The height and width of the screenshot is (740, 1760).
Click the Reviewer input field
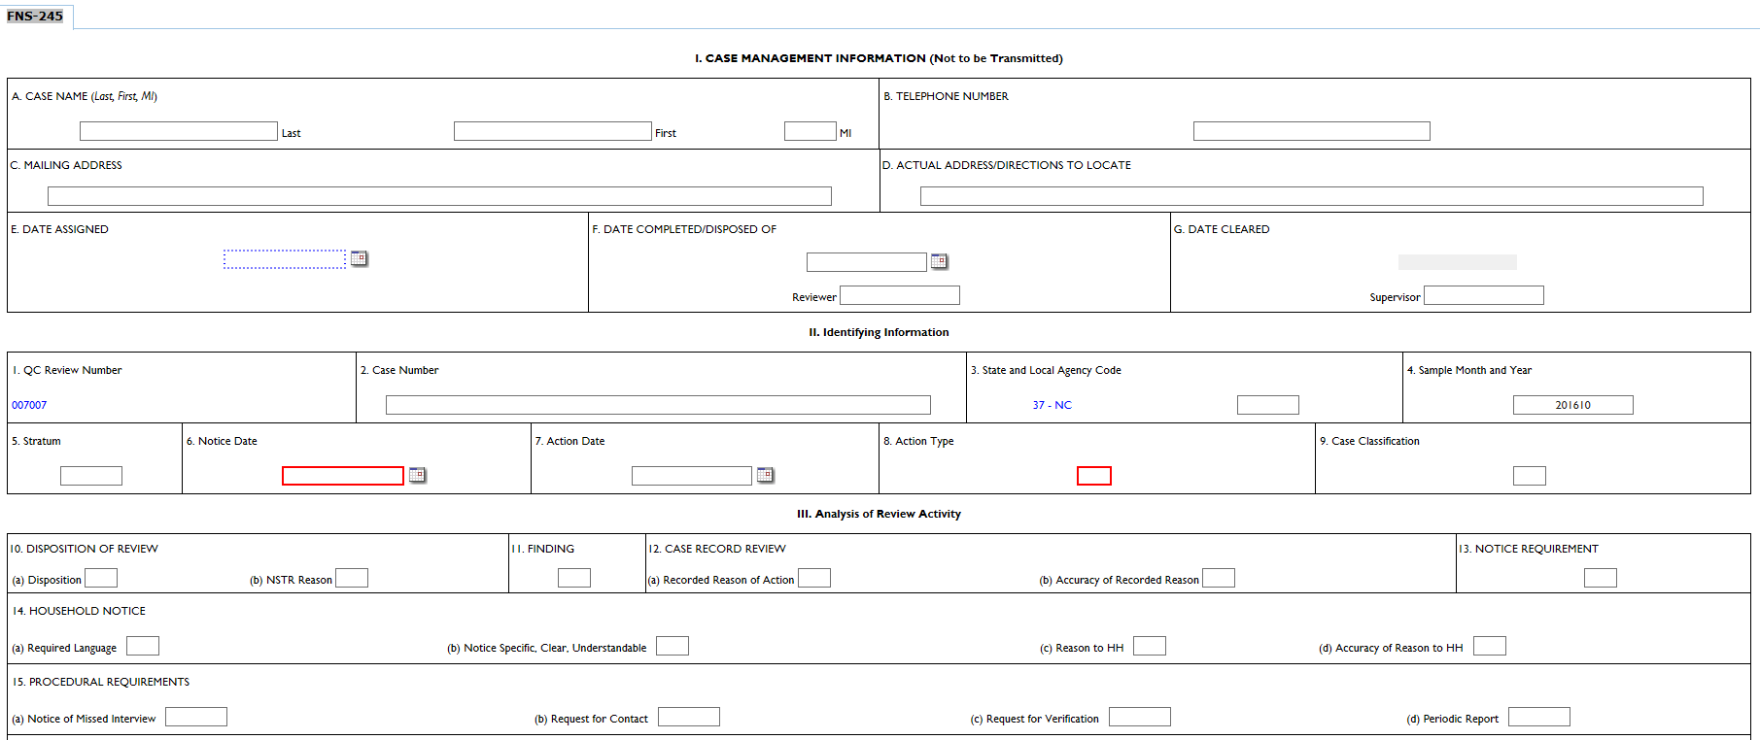coord(900,295)
